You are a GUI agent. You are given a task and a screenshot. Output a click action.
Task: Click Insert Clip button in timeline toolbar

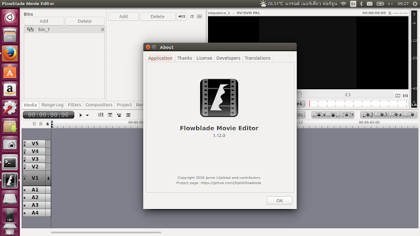pyautogui.click(x=396, y=115)
